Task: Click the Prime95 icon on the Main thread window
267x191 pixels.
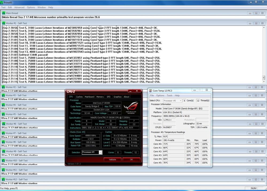Action: (x=3, y=13)
